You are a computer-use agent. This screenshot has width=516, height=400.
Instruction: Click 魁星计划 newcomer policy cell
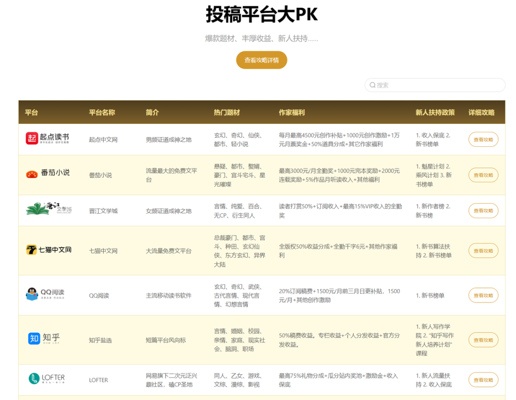point(434,175)
